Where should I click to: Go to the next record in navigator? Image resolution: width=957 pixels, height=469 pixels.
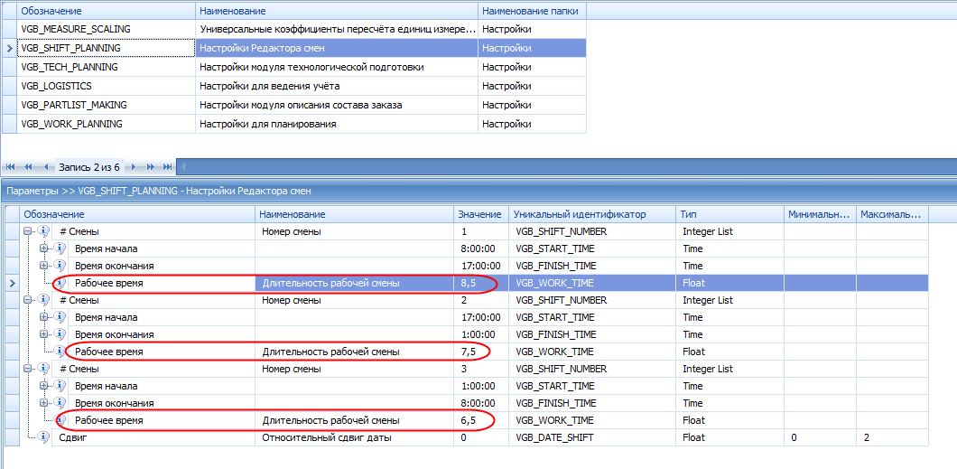132,167
